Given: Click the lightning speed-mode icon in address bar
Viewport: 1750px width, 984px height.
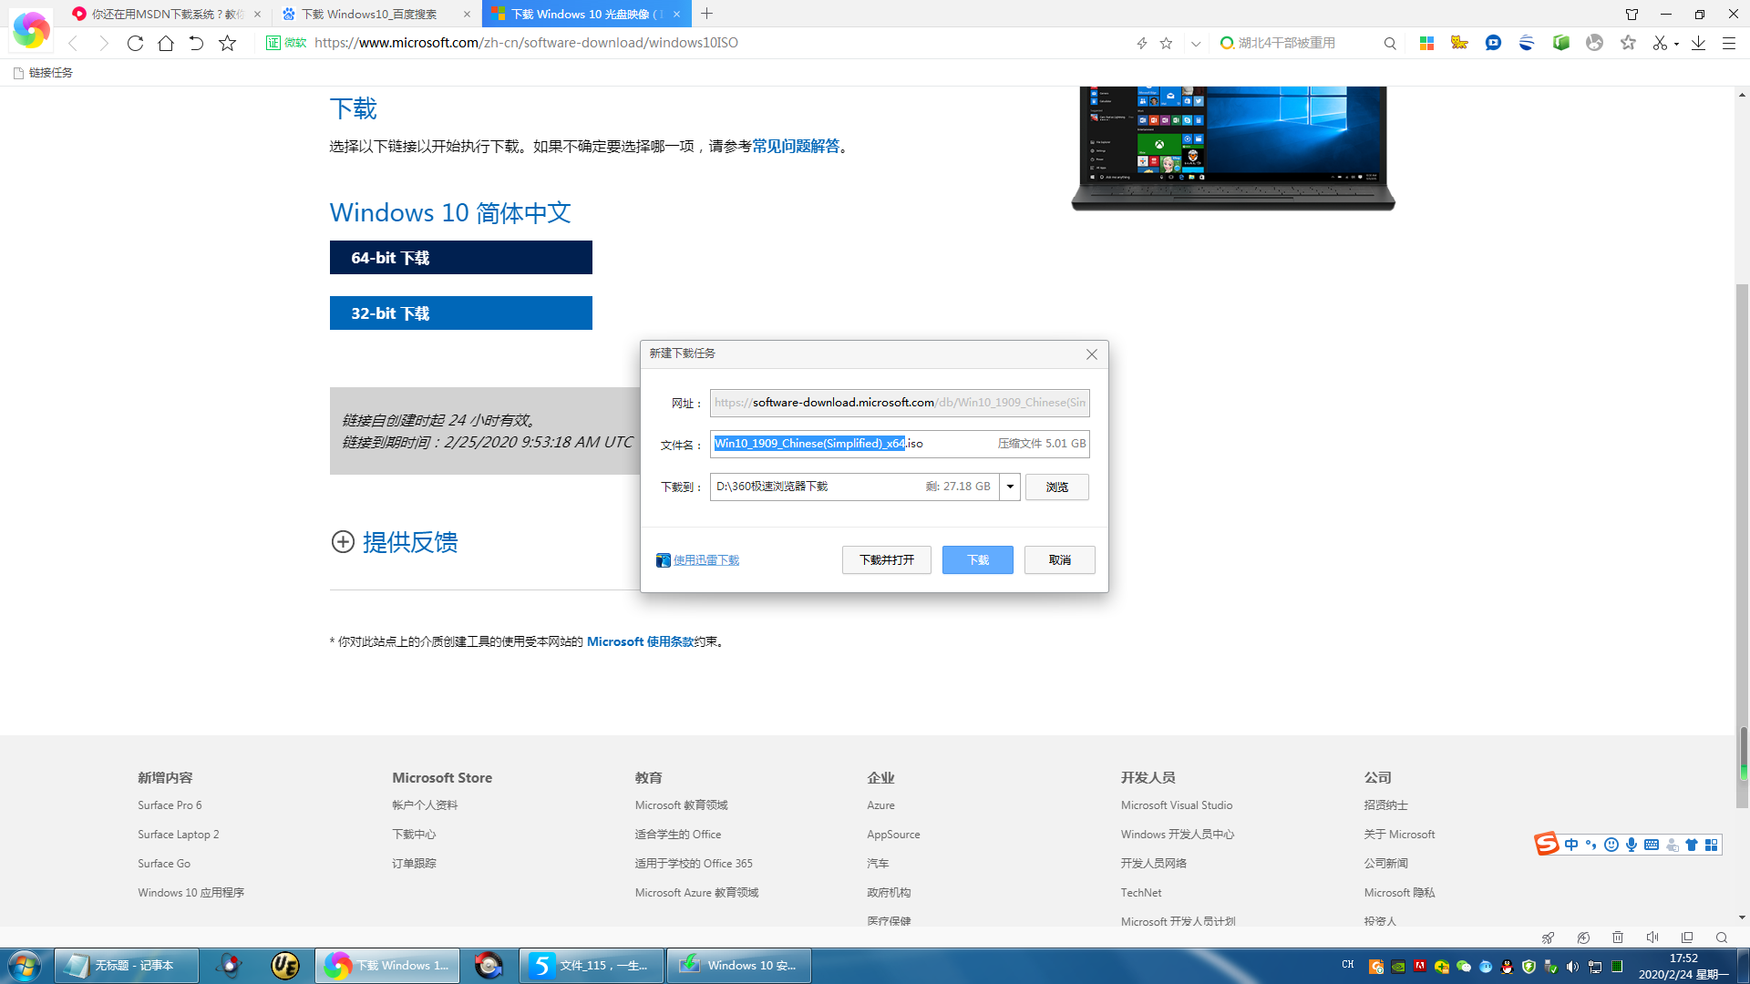Looking at the screenshot, I should coord(1141,43).
